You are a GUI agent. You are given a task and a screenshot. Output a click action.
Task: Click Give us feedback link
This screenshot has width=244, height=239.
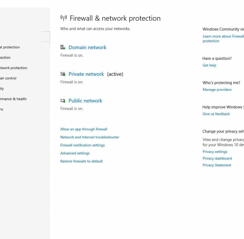216,114
